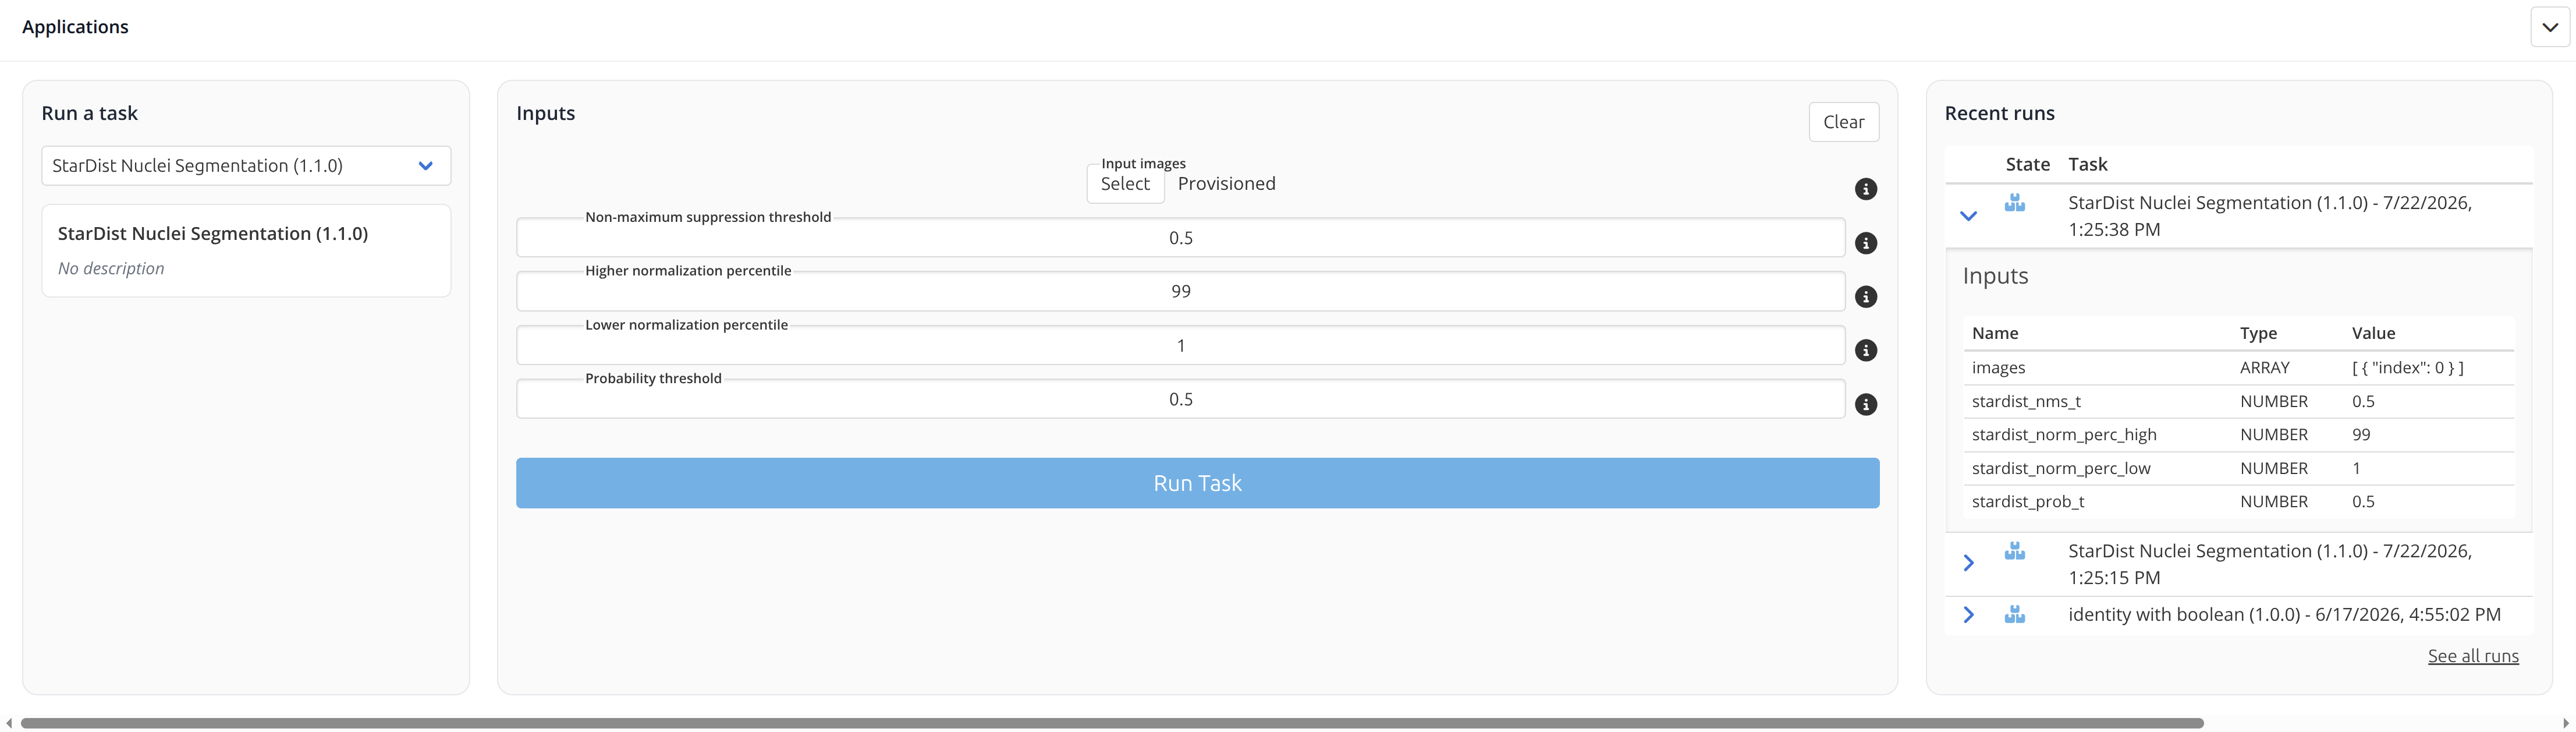Select StarDist Nuclei Segmentation task card
The height and width of the screenshot is (732, 2576).
click(246, 251)
